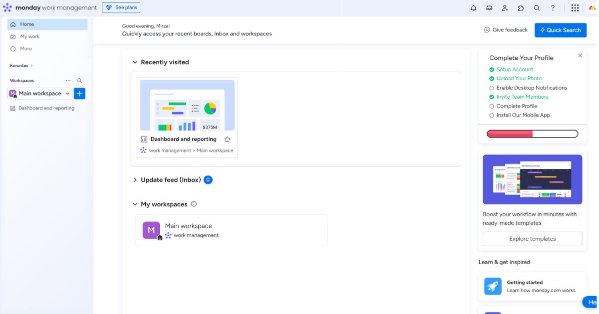Select Enable Desktop Notifications checklist item
The height and width of the screenshot is (314, 599).
pos(531,88)
